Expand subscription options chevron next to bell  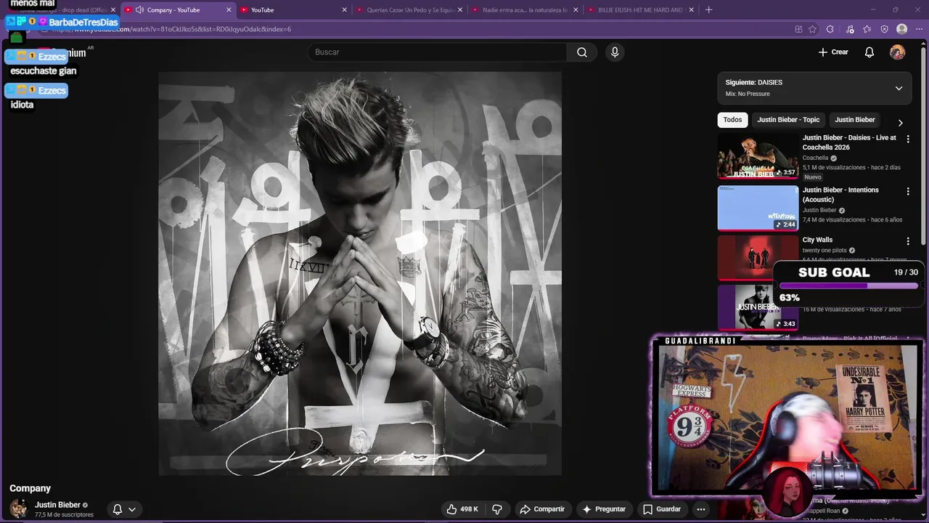click(132, 509)
